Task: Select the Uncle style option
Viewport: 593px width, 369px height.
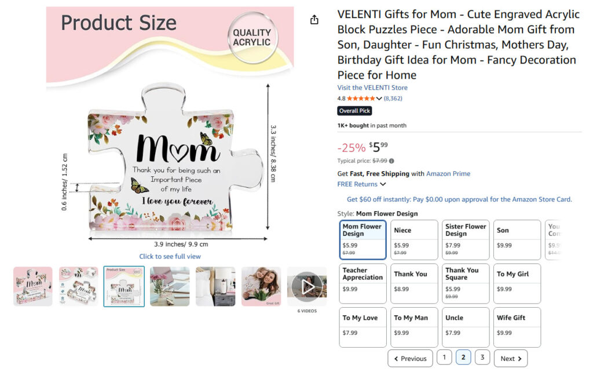Action: point(465,327)
